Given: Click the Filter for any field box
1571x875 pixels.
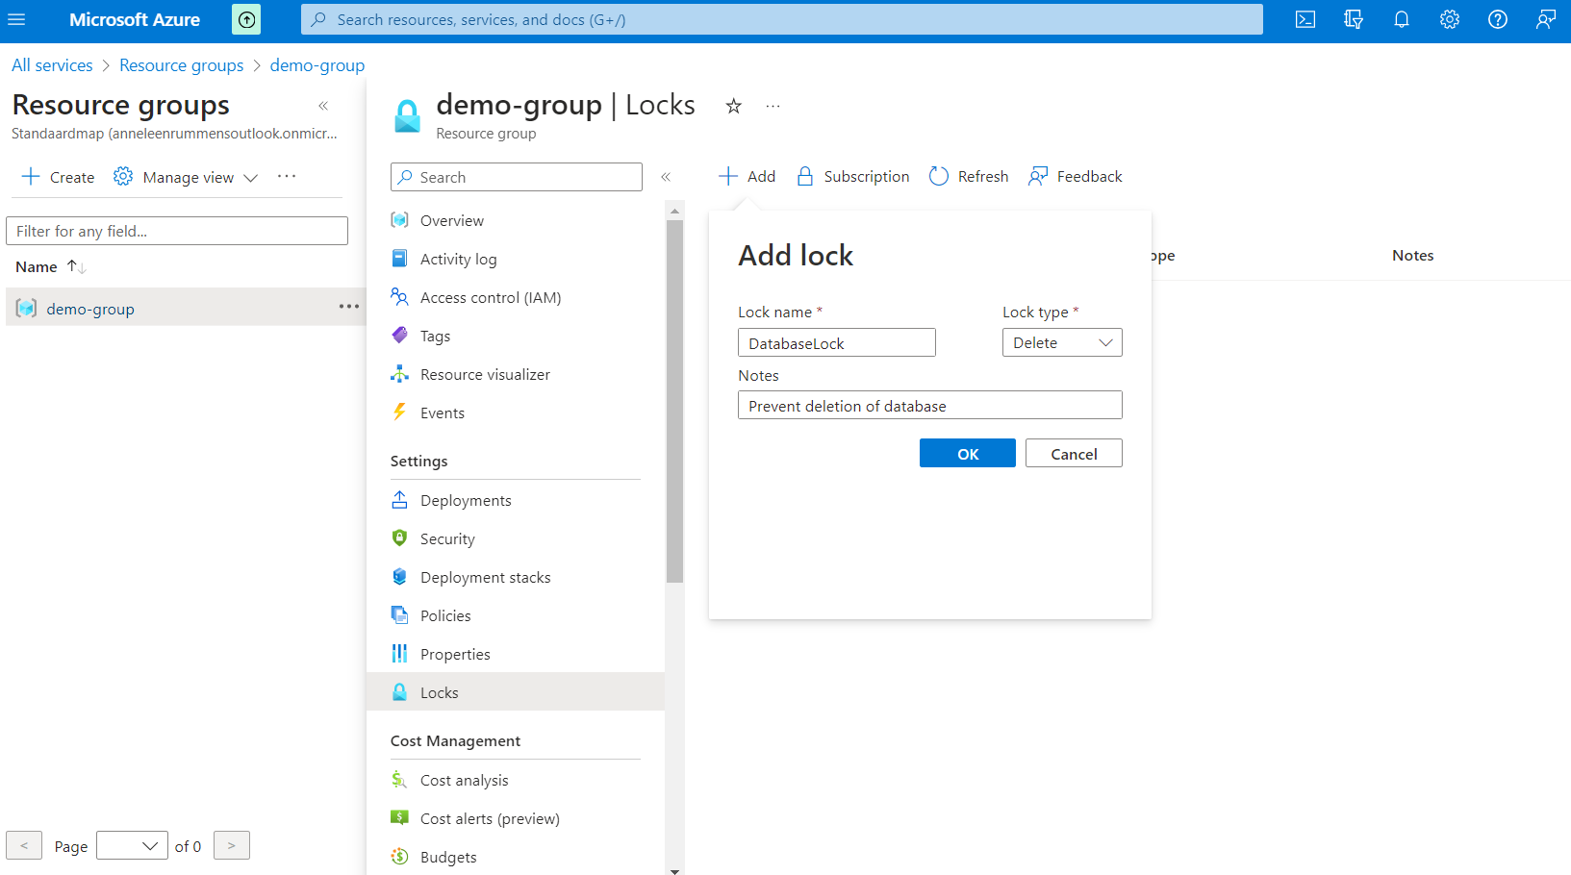Looking at the screenshot, I should (x=177, y=231).
